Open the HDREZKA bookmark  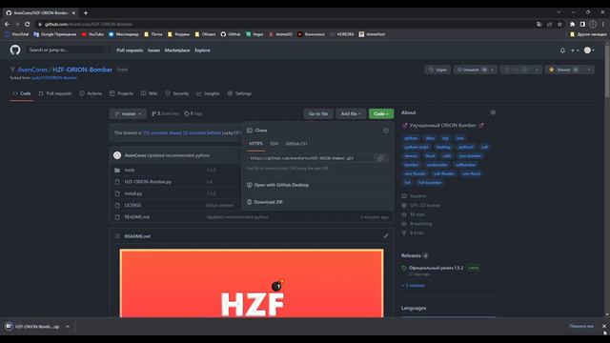point(342,34)
